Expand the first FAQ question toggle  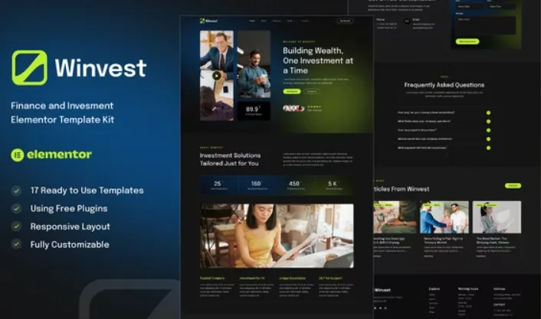click(488, 112)
